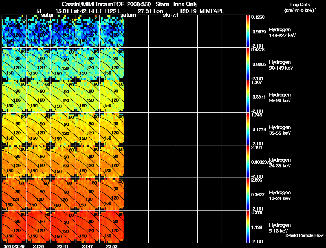Image resolution: width=326 pixels, height=248 pixels.
Task: Click the 24-35 keV image at 23:53
Action: pos(112,161)
